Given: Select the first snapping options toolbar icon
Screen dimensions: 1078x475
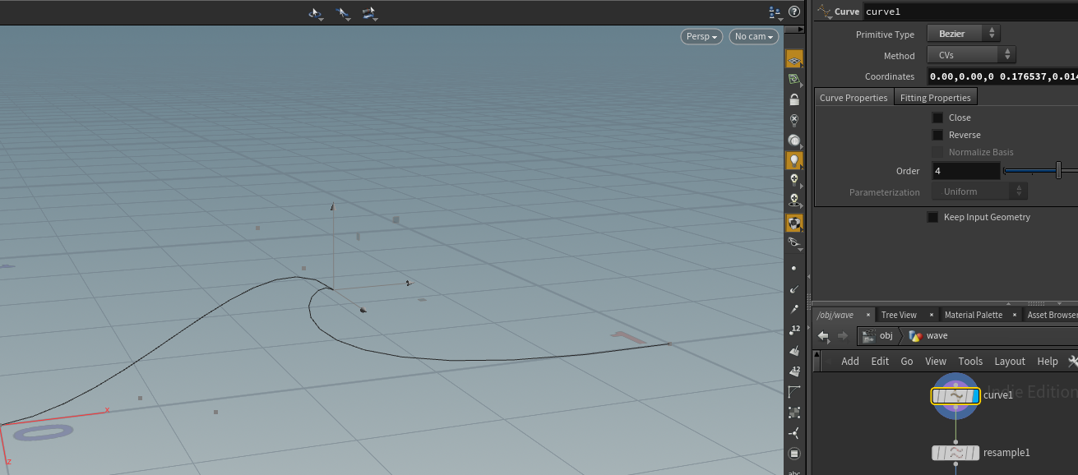Looking at the screenshot, I should [316, 13].
